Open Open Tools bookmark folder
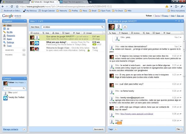Viewport: 186px width, 134px height. point(104,11)
